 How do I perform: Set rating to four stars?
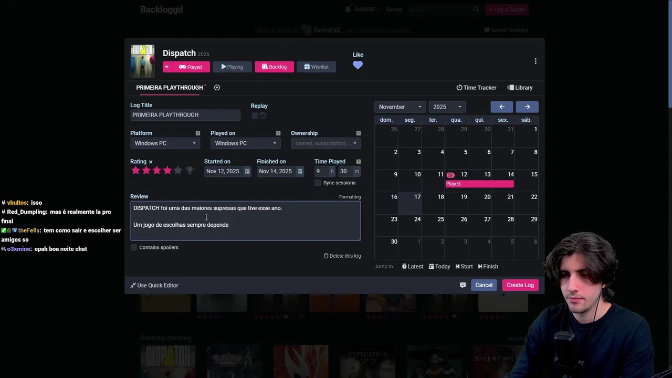pos(167,171)
